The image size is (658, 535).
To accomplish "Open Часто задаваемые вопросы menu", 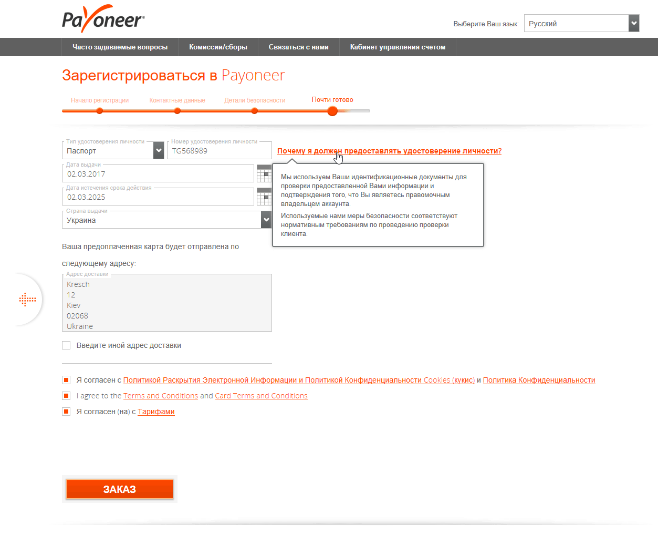I will click(120, 47).
